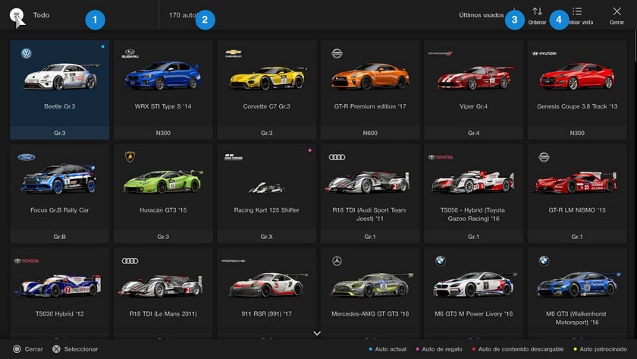This screenshot has width=637, height=359.
Task: Open the Todo category selector
Action: click(x=42, y=15)
